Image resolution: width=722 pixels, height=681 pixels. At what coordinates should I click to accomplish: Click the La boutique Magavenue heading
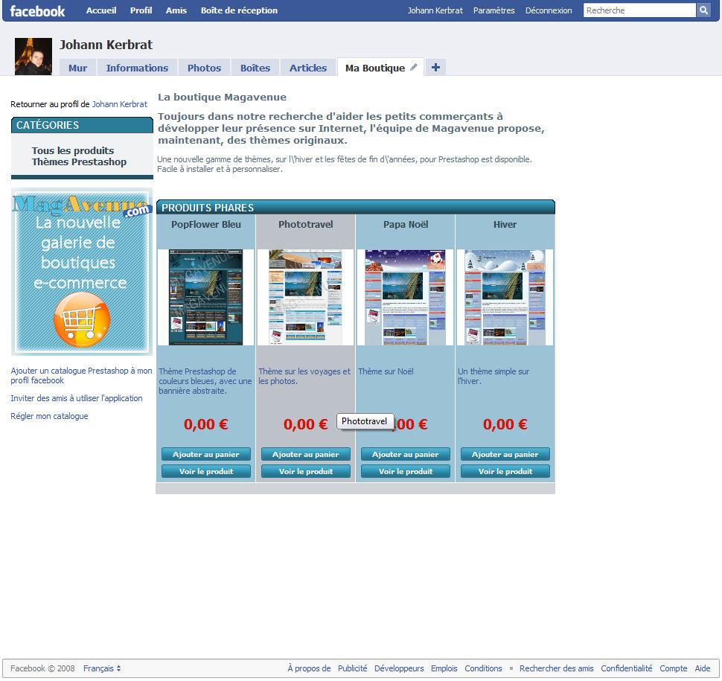point(222,97)
